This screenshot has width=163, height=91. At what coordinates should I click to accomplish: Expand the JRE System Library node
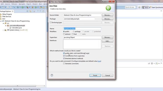coord(3,30)
